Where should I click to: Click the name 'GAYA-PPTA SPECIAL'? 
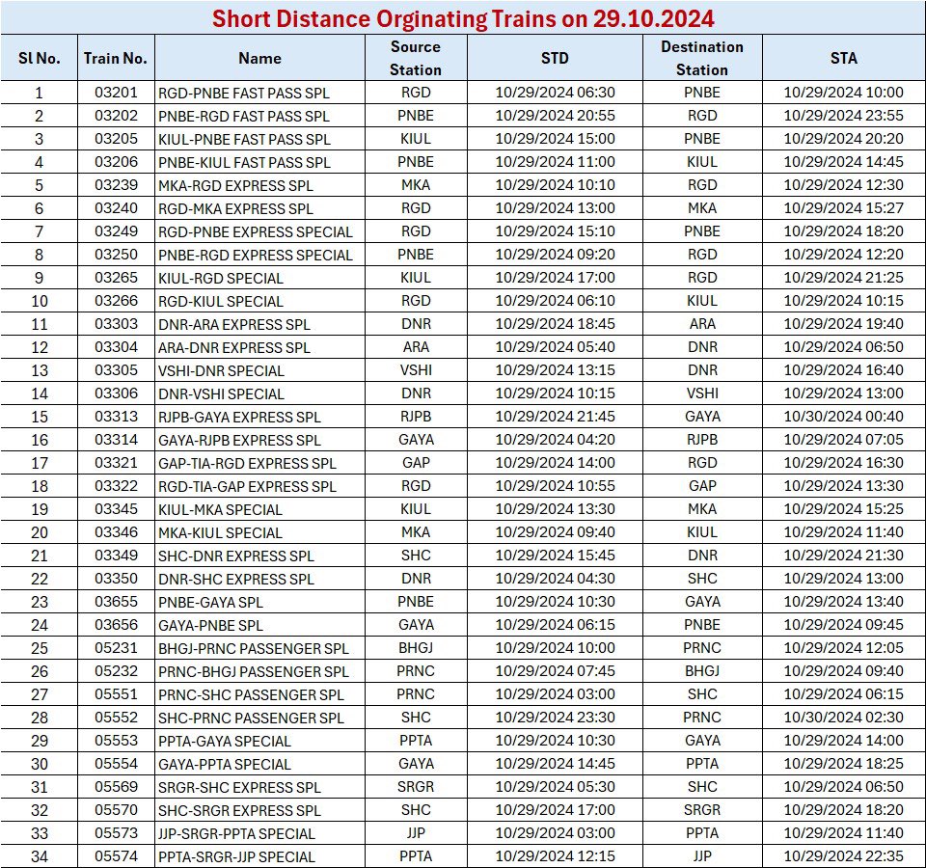(x=225, y=765)
